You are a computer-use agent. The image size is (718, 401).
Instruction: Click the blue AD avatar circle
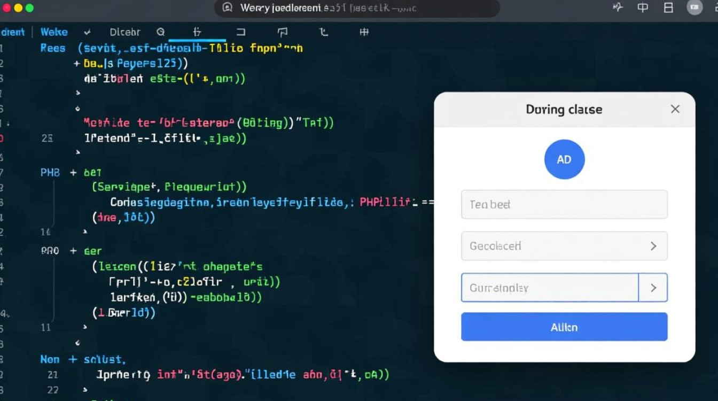pyautogui.click(x=564, y=159)
